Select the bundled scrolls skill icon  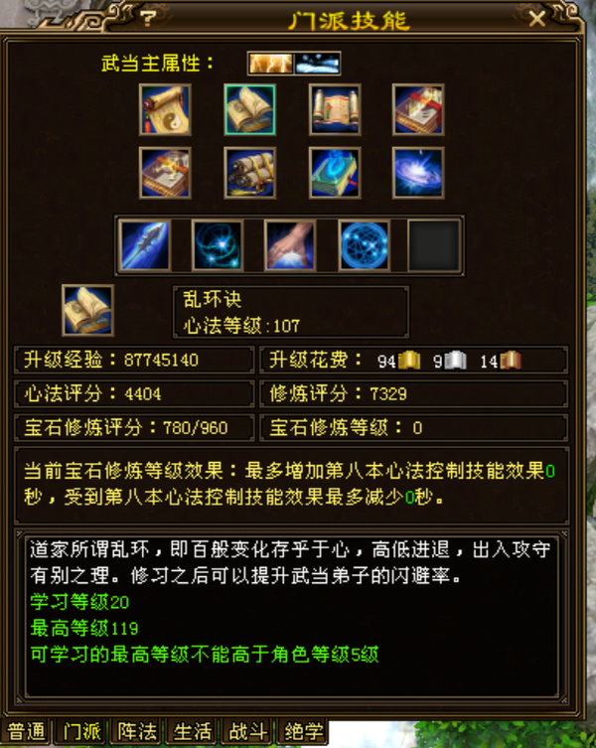coord(249,173)
